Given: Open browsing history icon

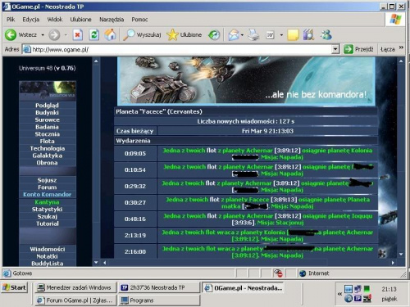Looking at the screenshot, I should tap(214, 35).
